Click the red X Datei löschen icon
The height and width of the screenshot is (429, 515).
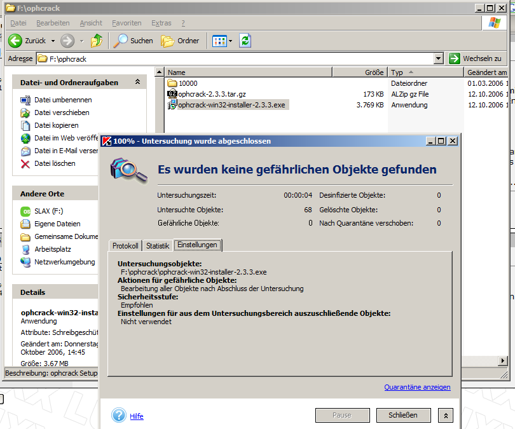pyautogui.click(x=25, y=163)
